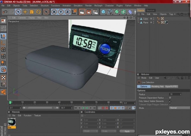Select the Model mode icon

click(3, 36)
